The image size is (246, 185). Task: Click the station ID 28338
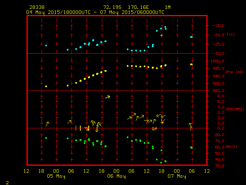(x=37, y=7)
